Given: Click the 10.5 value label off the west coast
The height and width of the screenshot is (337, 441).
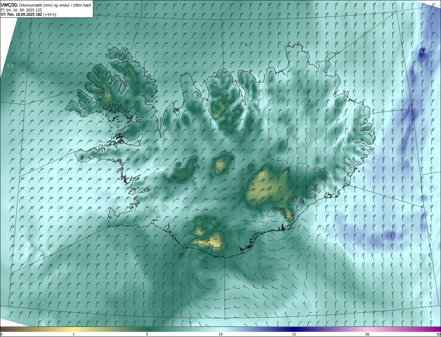Looking at the screenshot, I should pos(107,194).
